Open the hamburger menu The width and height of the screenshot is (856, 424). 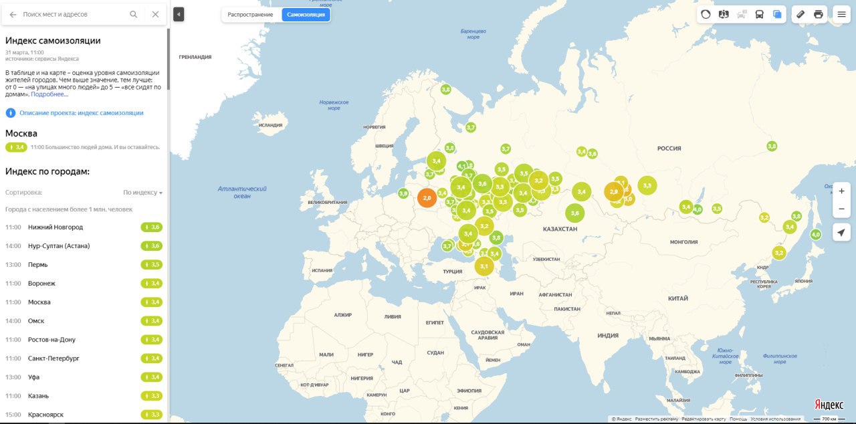tap(841, 14)
